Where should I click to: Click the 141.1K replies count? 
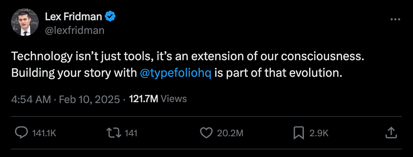[44, 133]
